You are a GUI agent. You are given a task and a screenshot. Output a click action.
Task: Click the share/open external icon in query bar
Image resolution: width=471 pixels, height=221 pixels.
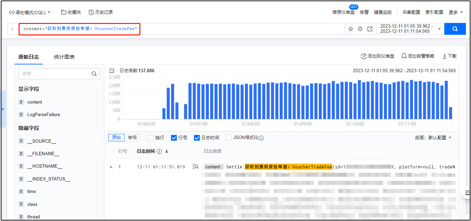(370, 29)
